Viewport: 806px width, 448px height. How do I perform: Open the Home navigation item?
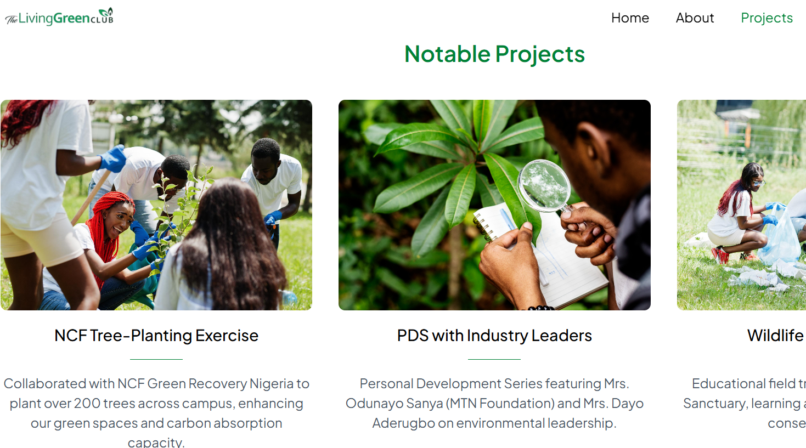630,18
